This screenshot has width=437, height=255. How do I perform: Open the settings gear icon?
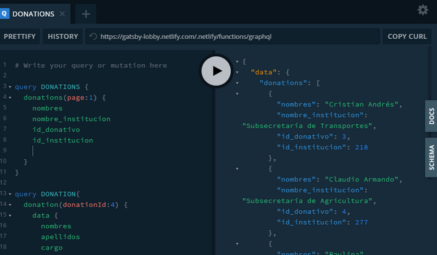[x=422, y=10]
